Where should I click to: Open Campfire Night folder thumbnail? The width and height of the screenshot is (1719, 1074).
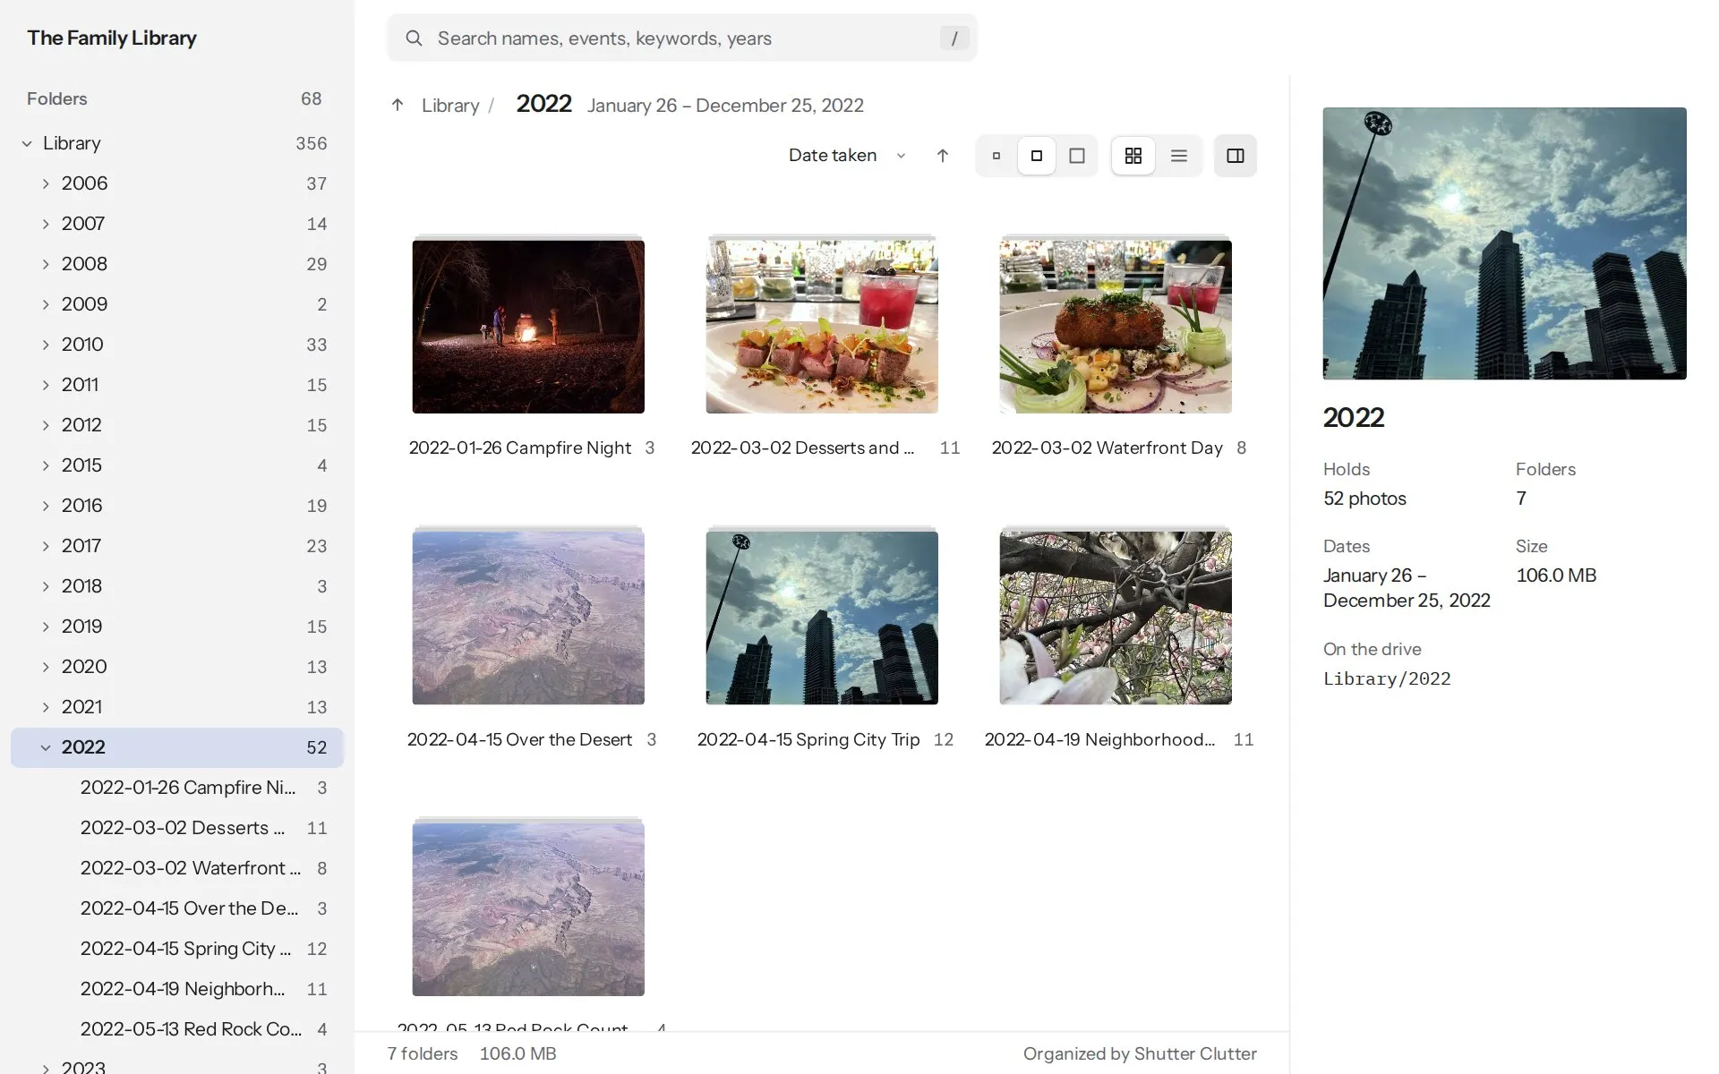click(x=528, y=327)
